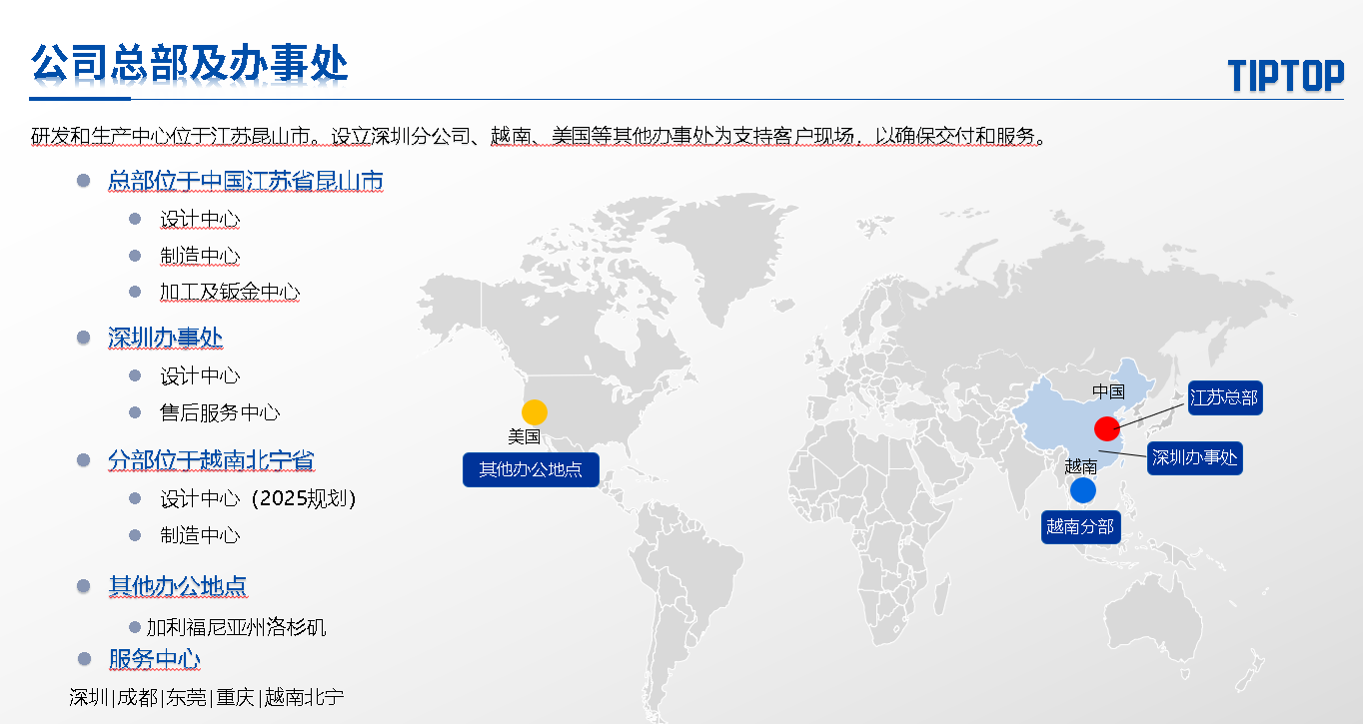The image size is (1363, 724).
Task: Click the 越南分部 map label
Action: [1080, 526]
